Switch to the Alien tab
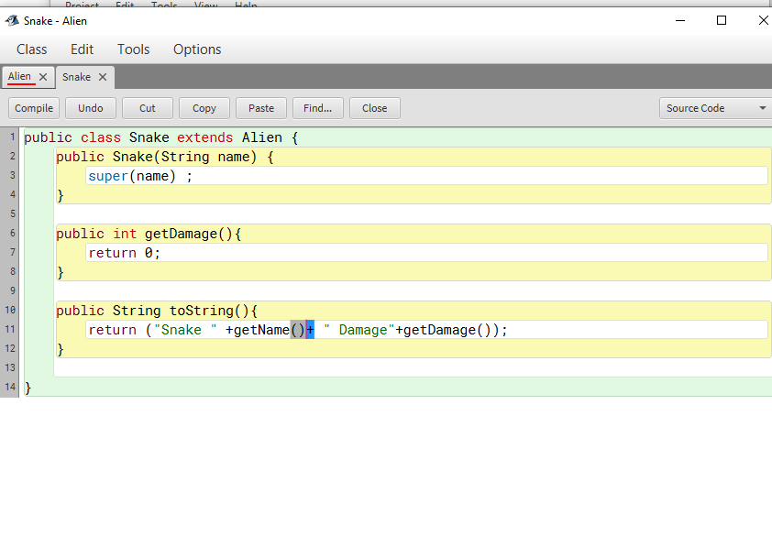 tap(20, 77)
